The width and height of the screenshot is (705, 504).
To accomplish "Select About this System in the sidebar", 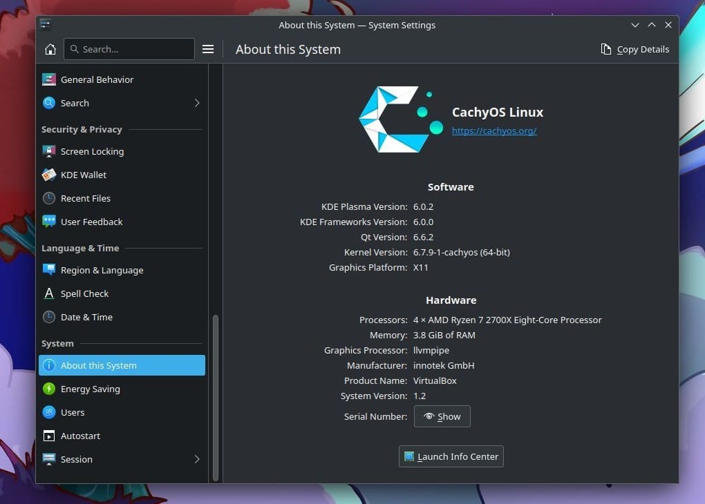I will coord(99,365).
